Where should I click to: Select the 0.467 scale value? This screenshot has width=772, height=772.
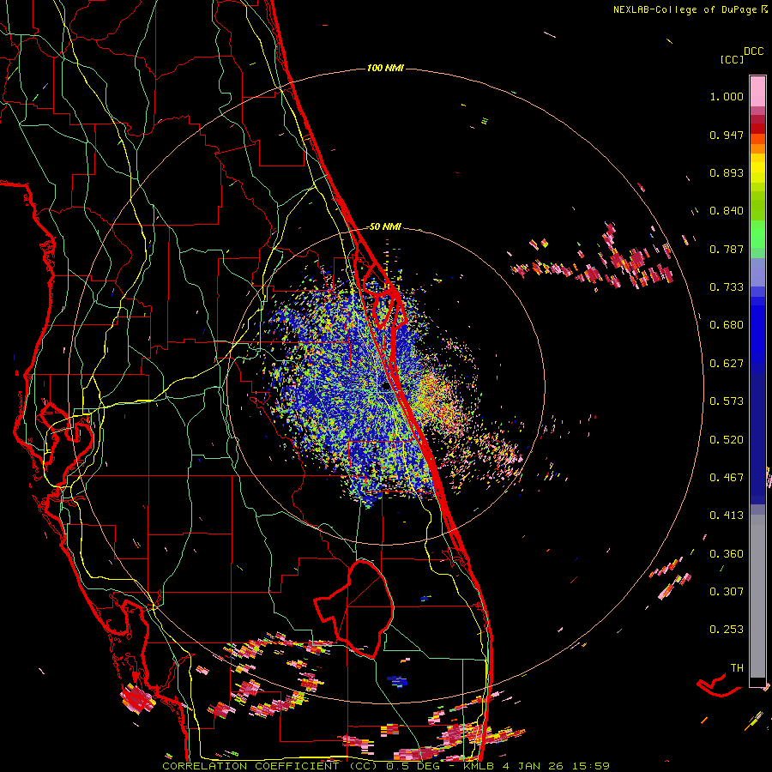(x=727, y=478)
